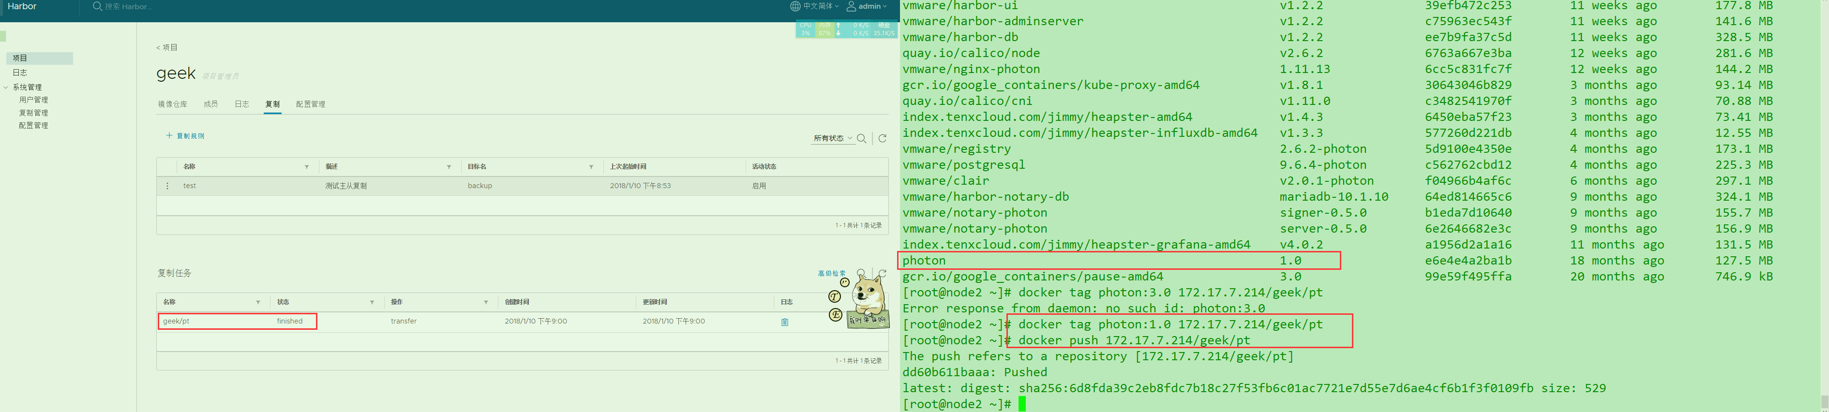Click the search icon in Harbor header
The image size is (1829, 412).
pyautogui.click(x=97, y=6)
